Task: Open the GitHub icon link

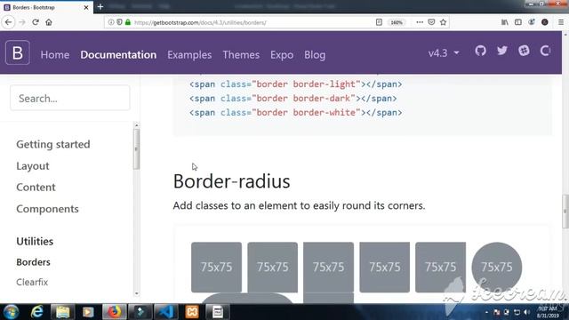Action: click(480, 51)
